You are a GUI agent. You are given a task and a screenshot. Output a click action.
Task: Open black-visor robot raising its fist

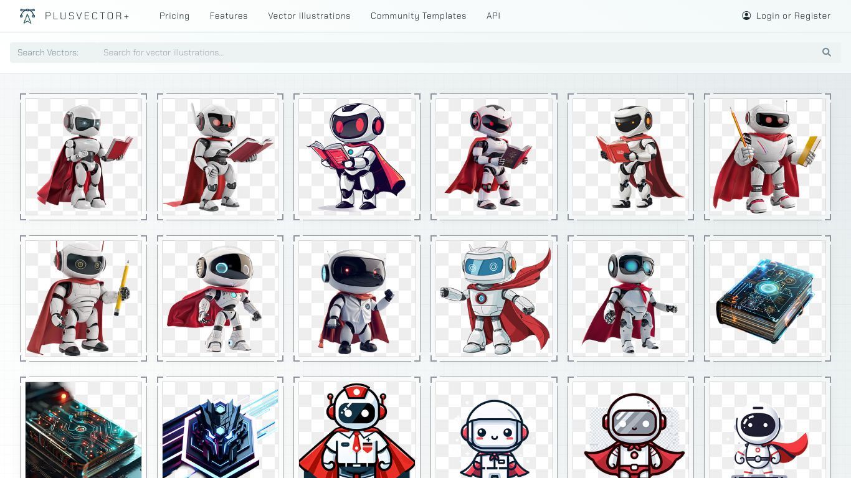pos(357,298)
